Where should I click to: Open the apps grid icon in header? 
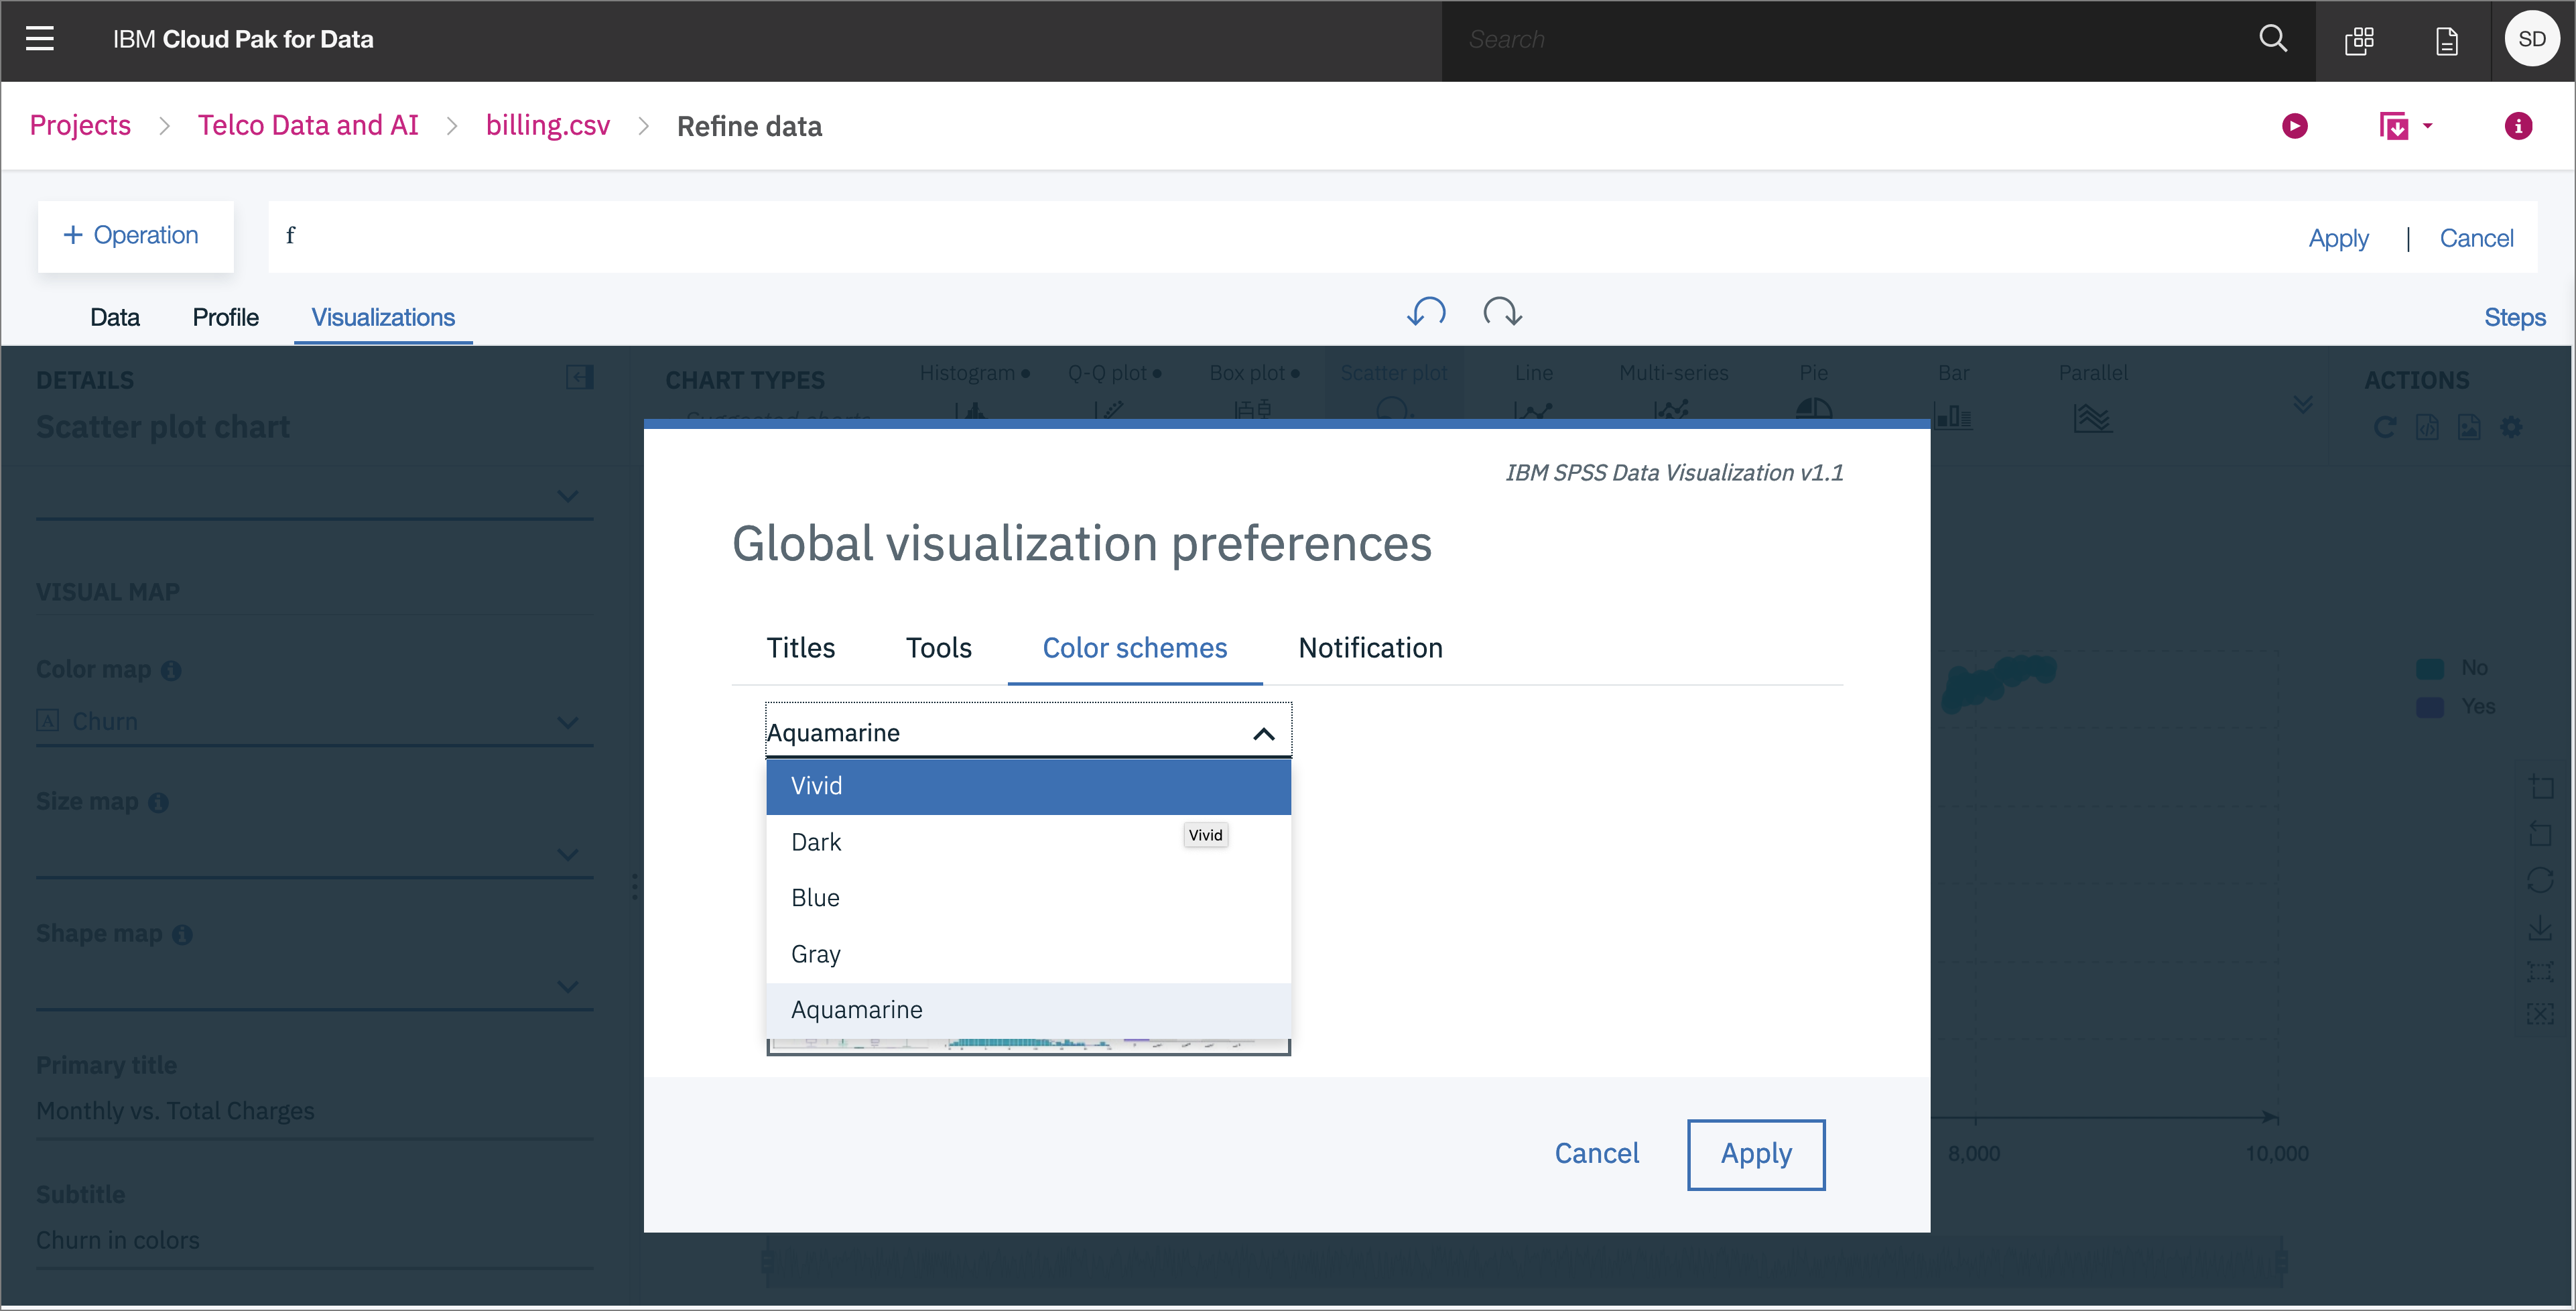[x=2359, y=40]
